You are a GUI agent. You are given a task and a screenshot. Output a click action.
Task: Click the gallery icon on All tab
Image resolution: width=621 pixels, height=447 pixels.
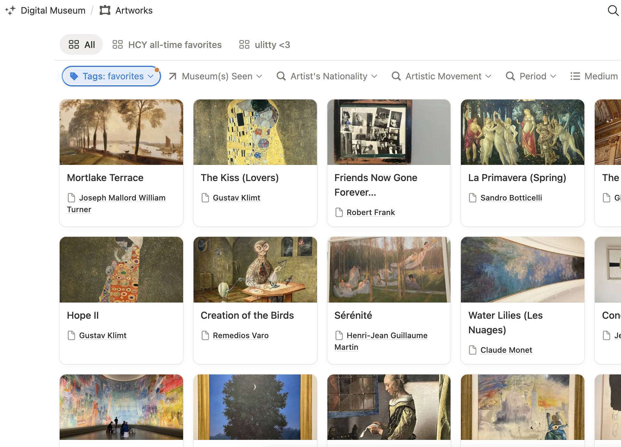tap(74, 44)
